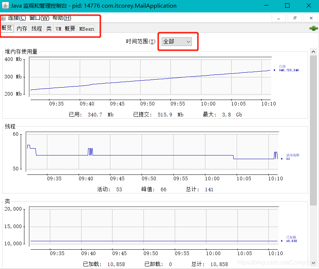
Task: Click the threads 总计 141 value
Action: click(x=200, y=189)
